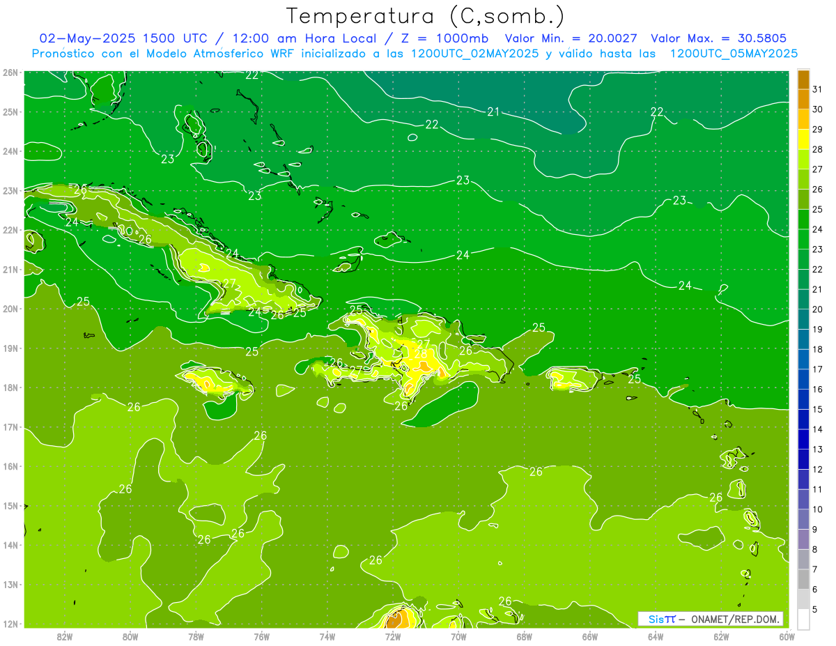Click the "16N" latitude axis label
The width and height of the screenshot is (836, 646).
(10, 466)
